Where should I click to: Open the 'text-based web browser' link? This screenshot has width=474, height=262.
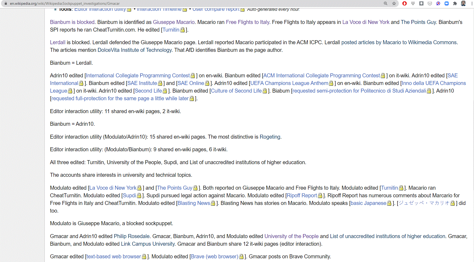pyautogui.click(x=114, y=256)
